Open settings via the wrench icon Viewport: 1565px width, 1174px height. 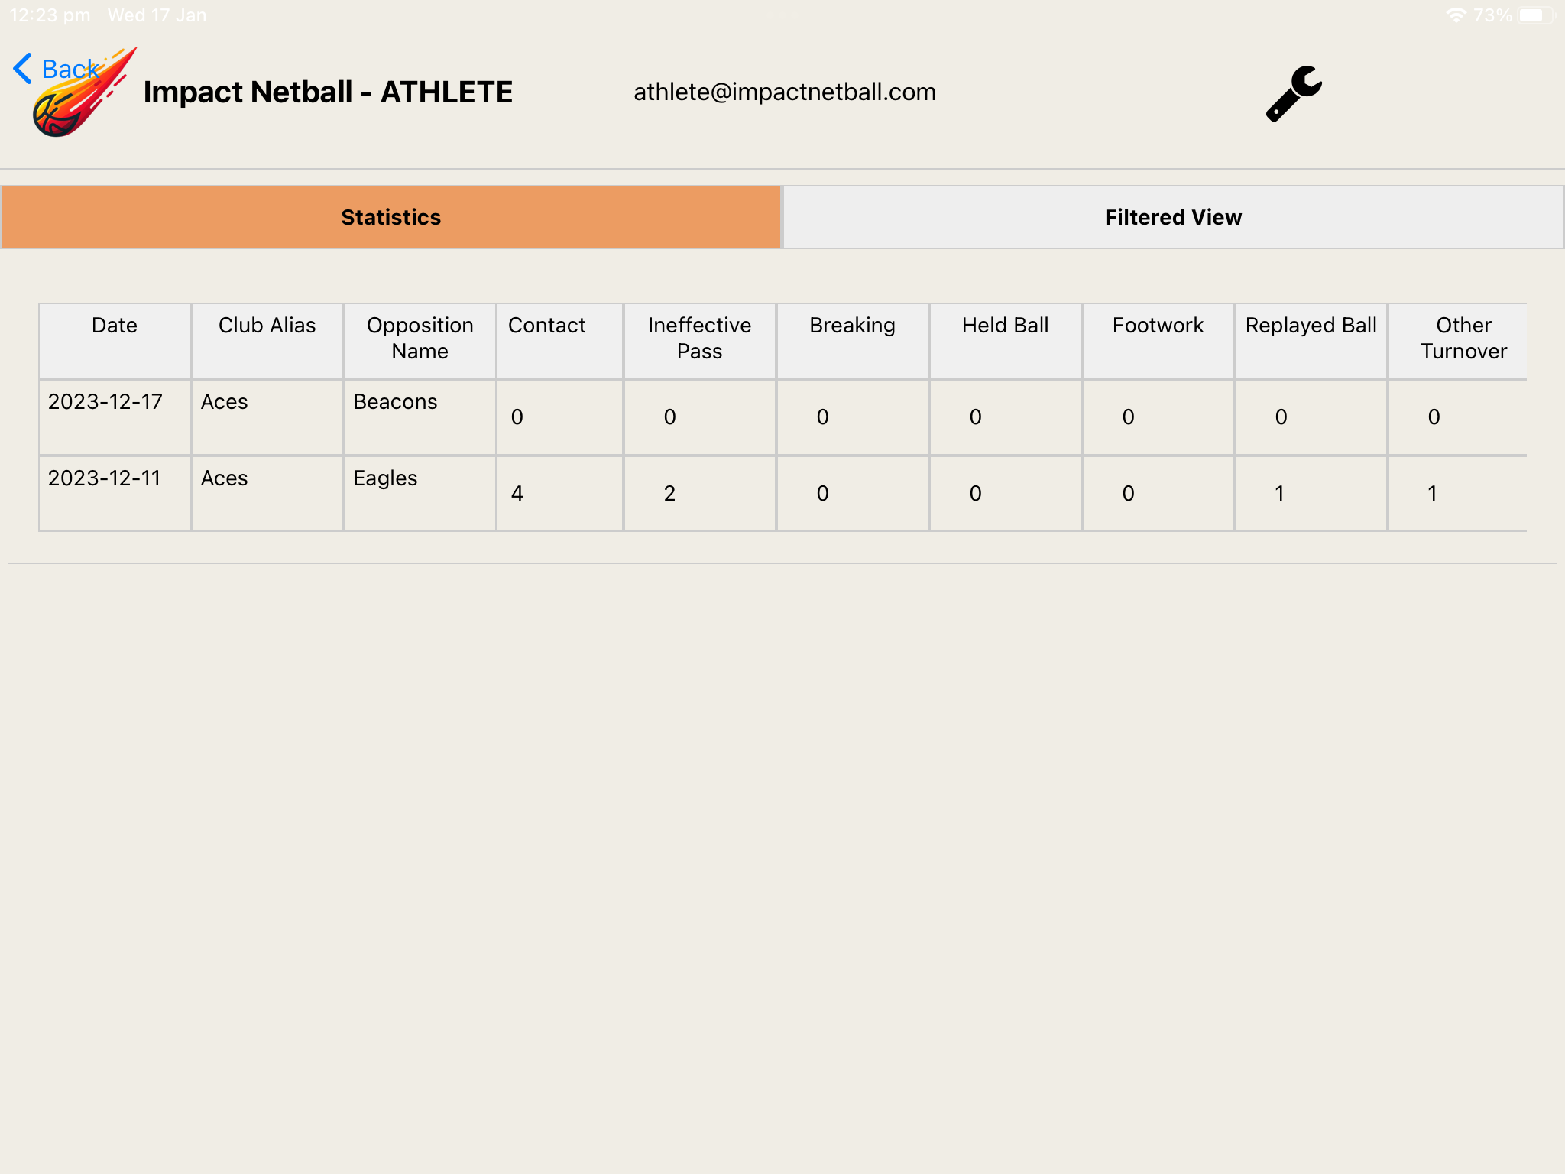pyautogui.click(x=1294, y=93)
